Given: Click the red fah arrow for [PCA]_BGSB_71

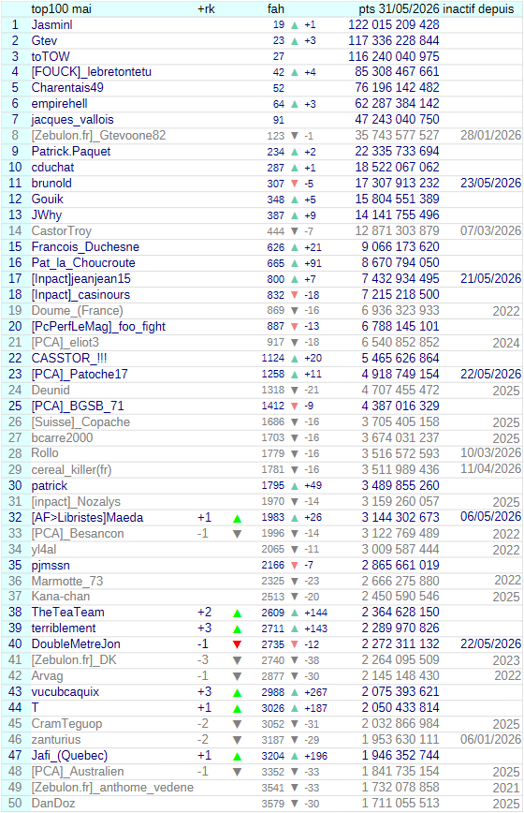Looking at the screenshot, I should click(x=295, y=406).
